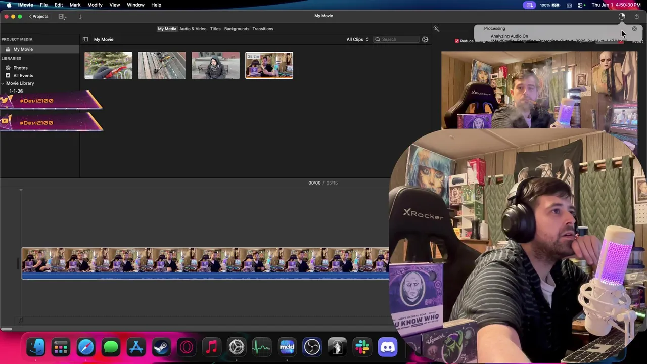The width and height of the screenshot is (647, 364).
Task: Open System Settings from the Dock
Action: pos(237,347)
